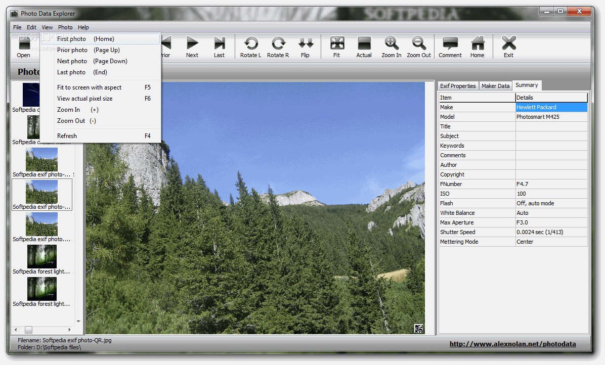This screenshot has width=605, height=365.
Task: Click thumbnail panel horizontal scroll left arrow
Action: [16, 330]
